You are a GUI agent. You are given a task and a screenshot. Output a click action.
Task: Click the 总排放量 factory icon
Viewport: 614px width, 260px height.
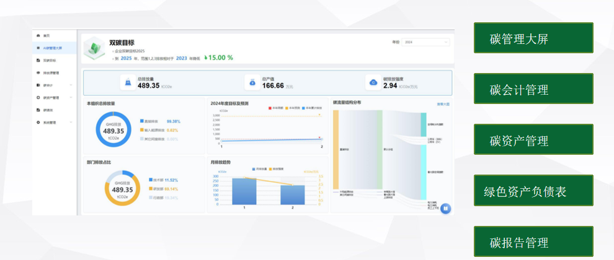click(x=128, y=82)
